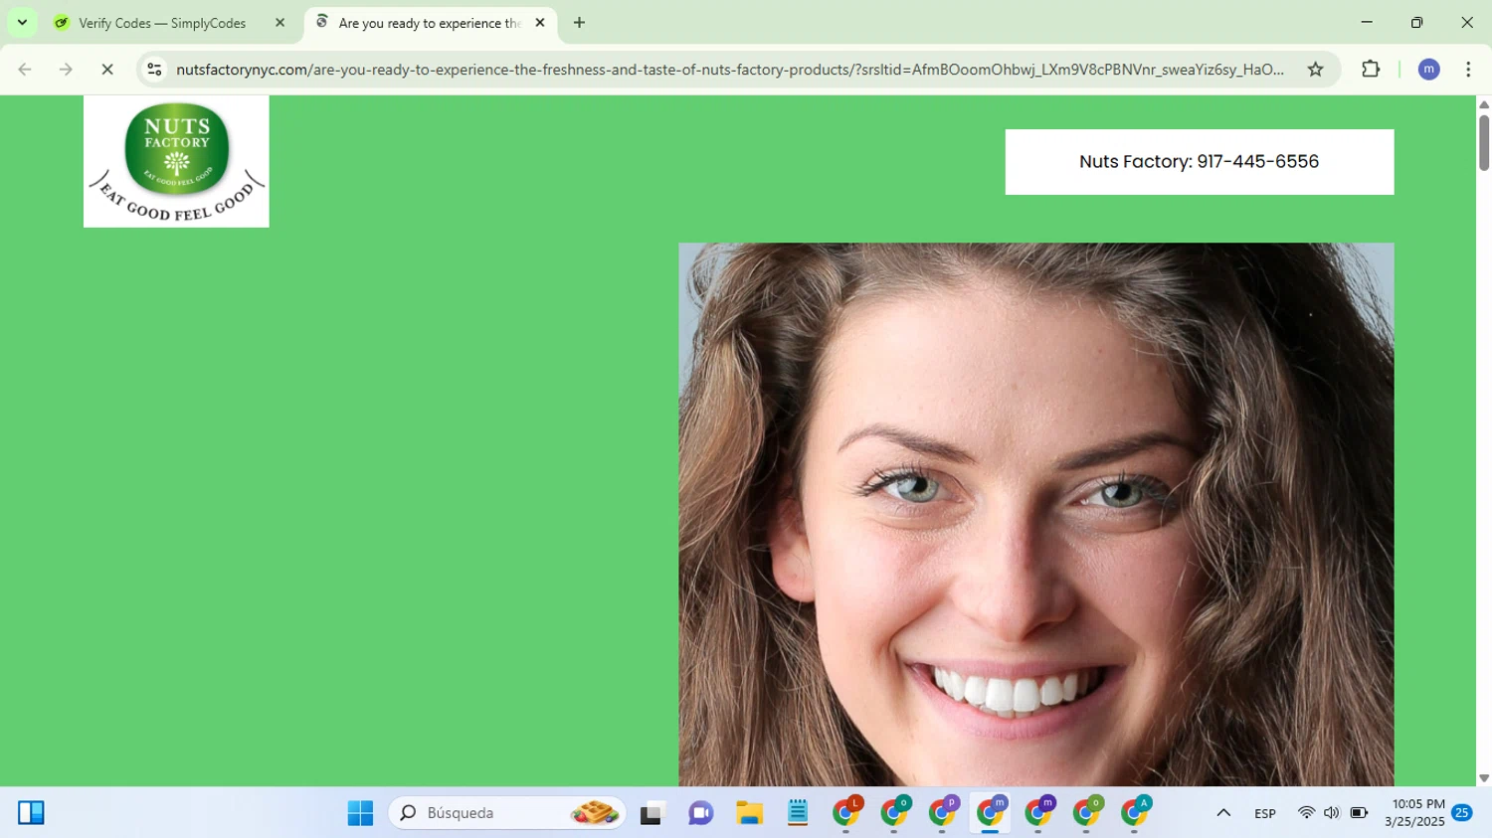Minimize the Chrome window

[x=1367, y=23]
